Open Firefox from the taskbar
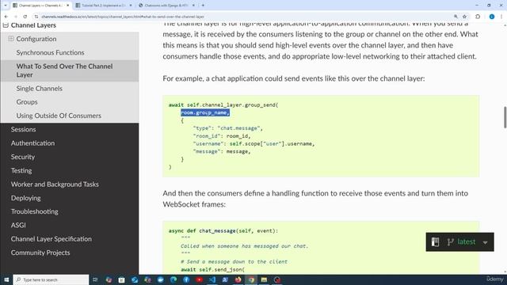Viewport: 507px width, 285px height. 238,279
